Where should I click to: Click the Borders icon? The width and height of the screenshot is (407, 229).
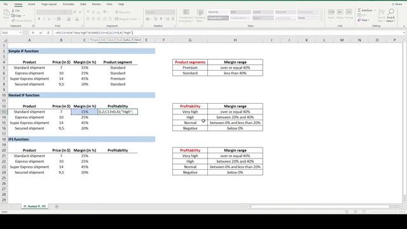[x=59, y=19]
